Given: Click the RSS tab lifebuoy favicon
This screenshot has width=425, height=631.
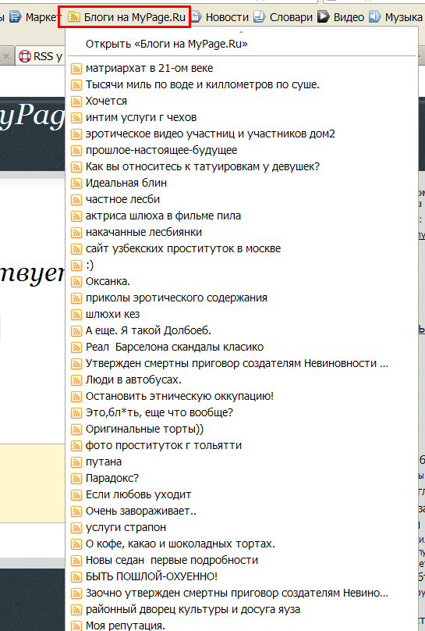Looking at the screenshot, I should (x=25, y=56).
